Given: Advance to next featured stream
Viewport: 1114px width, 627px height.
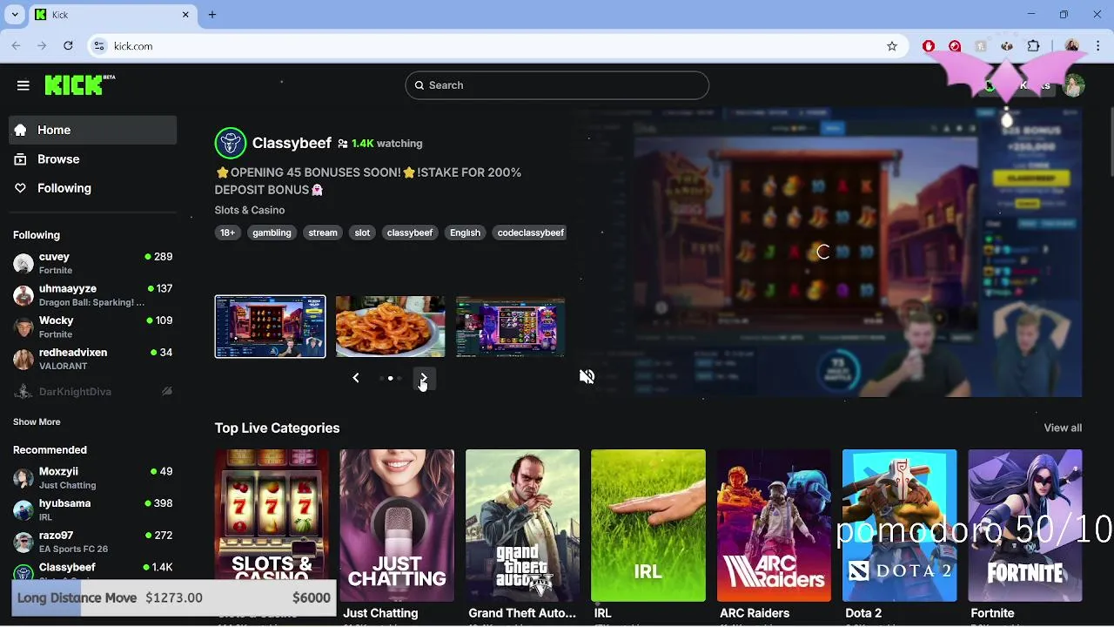Looking at the screenshot, I should [x=423, y=378].
